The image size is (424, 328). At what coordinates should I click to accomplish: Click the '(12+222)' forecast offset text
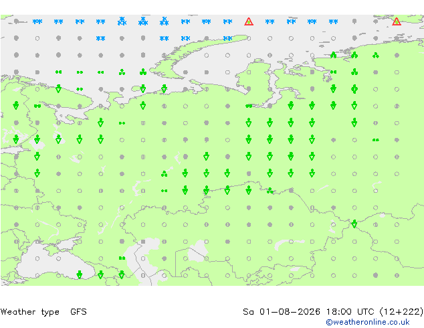(x=401, y=312)
